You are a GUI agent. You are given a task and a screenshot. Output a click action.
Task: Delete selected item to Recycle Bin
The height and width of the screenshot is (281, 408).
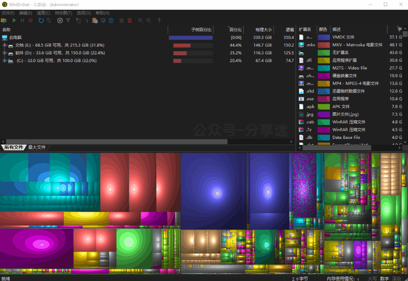(x=121, y=20)
